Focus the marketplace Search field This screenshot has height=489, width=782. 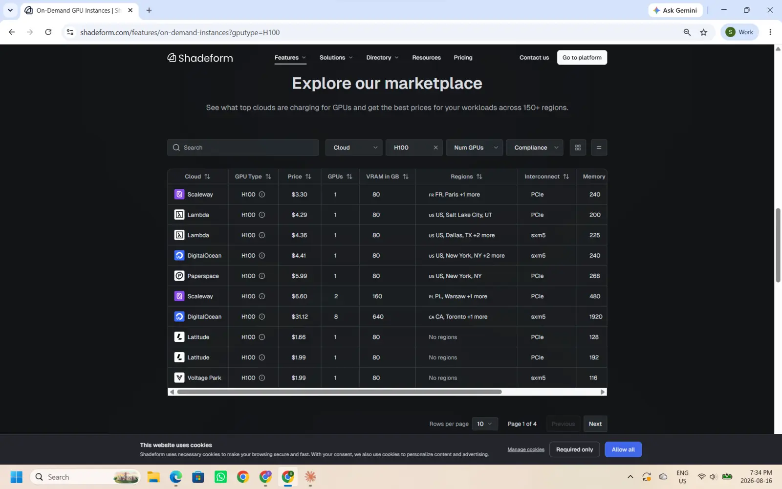243,148
